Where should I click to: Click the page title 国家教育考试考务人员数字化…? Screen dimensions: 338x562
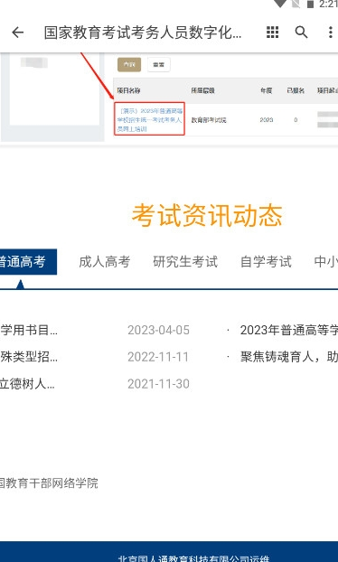point(143,33)
